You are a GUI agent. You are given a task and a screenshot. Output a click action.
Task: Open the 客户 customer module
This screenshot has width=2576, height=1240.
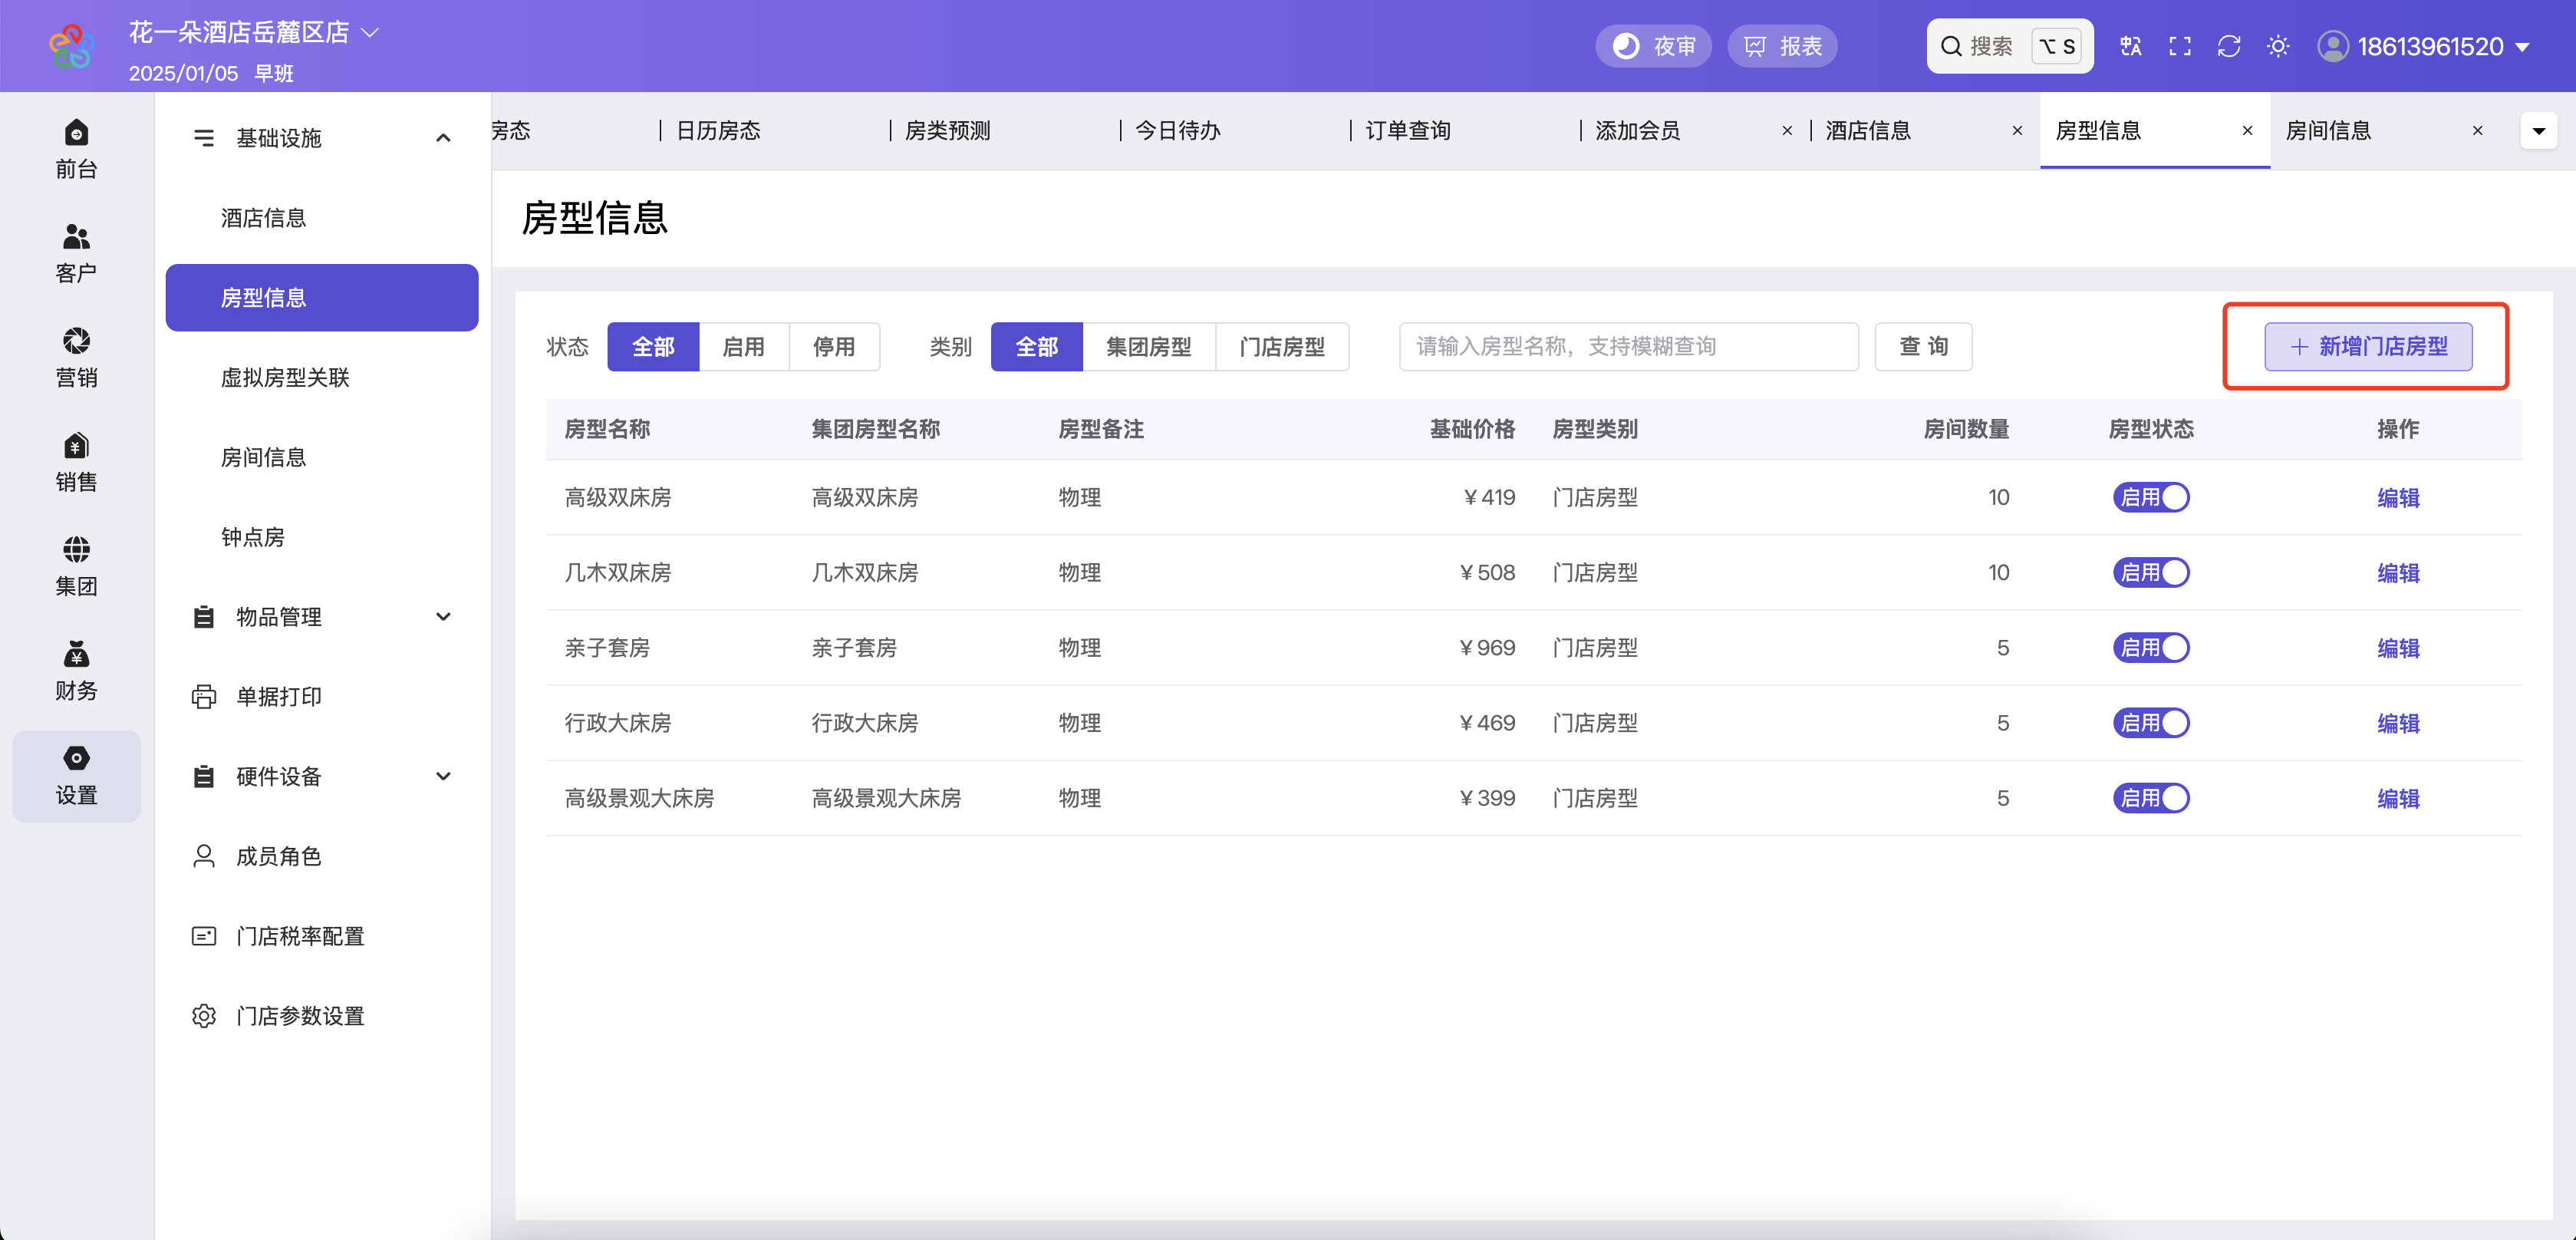76,254
